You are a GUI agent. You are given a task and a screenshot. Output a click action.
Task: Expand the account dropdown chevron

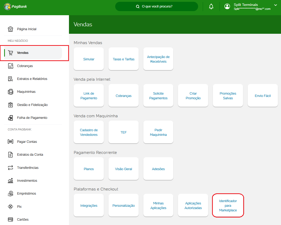pyautogui.click(x=275, y=5)
